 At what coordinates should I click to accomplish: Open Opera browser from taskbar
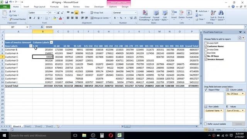point(111,135)
